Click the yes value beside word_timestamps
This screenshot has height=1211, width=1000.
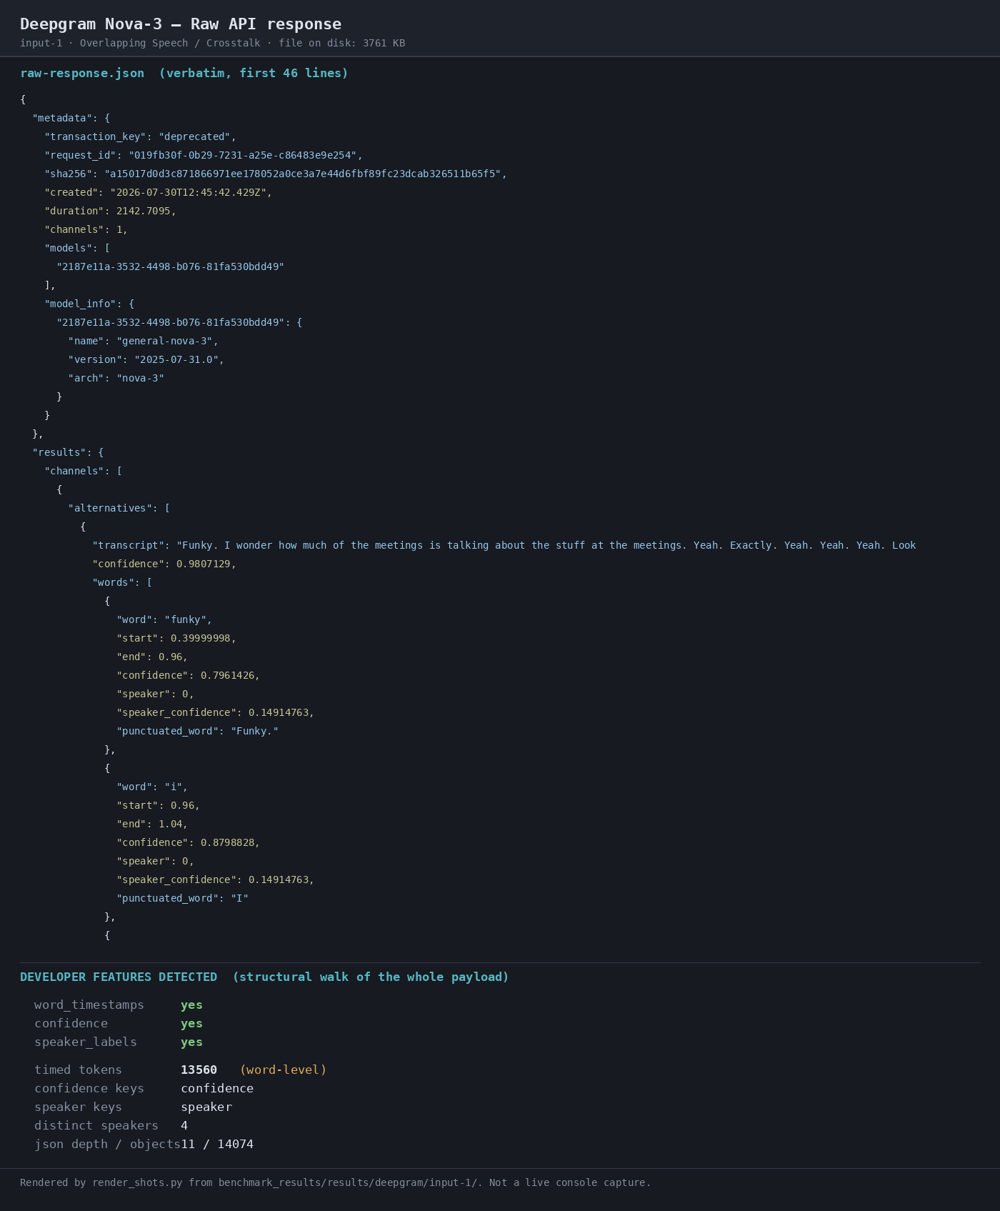(191, 1005)
